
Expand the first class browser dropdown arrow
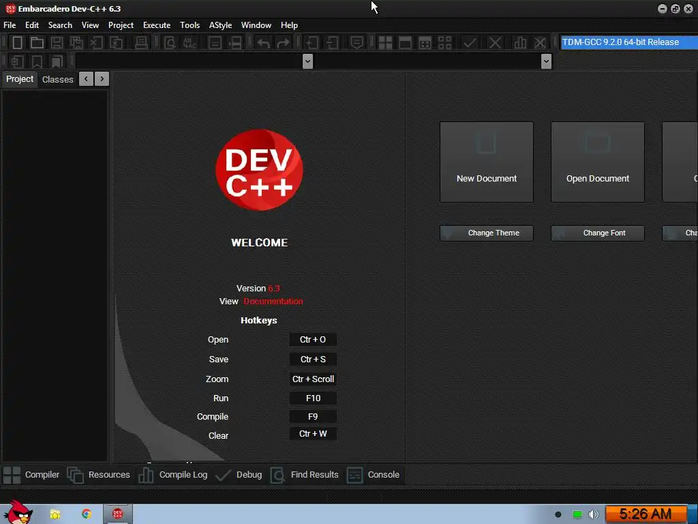click(x=307, y=61)
